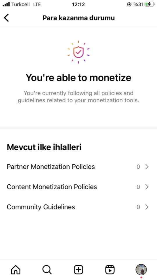Open Community Guidelines row
The height and width of the screenshot is (280, 157).
(x=79, y=207)
